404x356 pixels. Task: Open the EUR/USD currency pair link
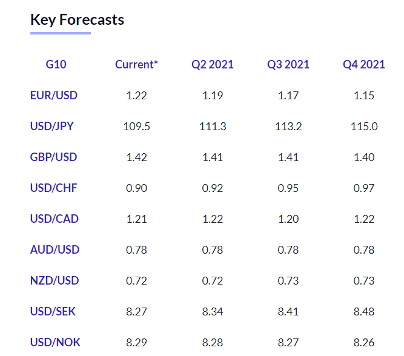click(x=54, y=95)
